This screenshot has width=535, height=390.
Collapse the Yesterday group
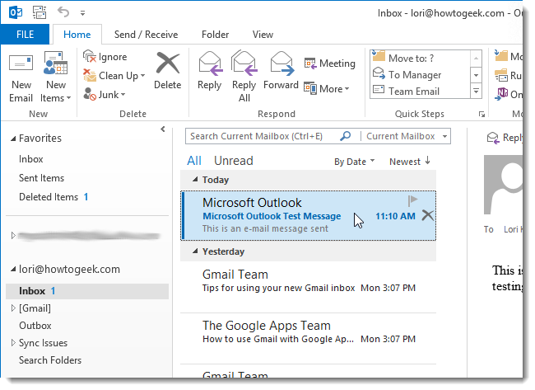(195, 251)
